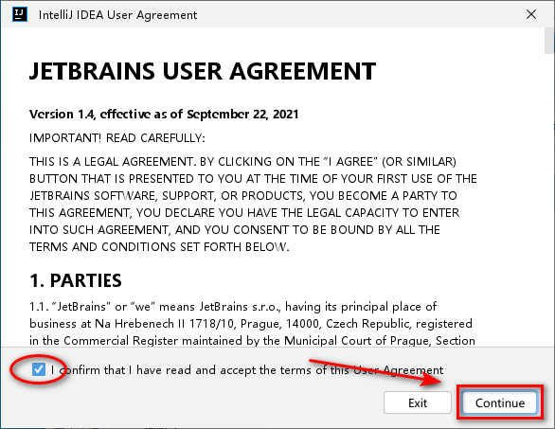Click the Exit button
Image resolution: width=555 pixels, height=429 pixels.
418,402
